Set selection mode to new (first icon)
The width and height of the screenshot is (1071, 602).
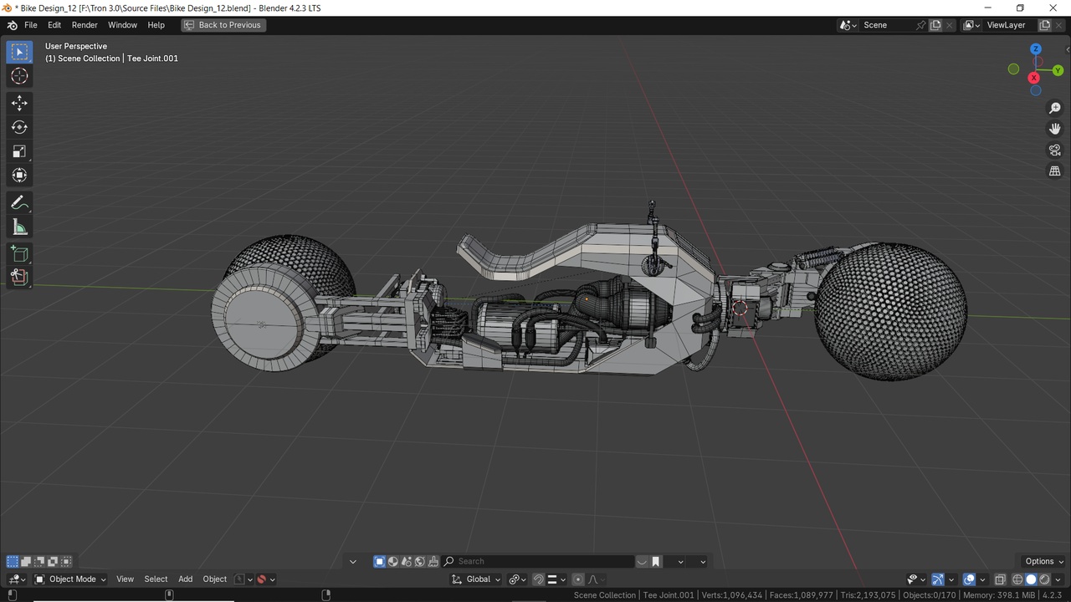point(13,562)
